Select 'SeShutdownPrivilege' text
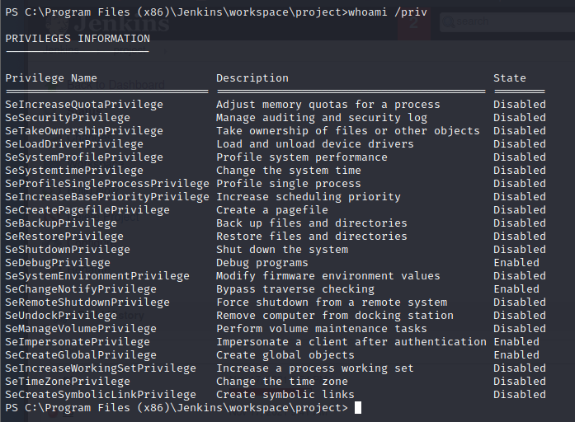This screenshot has height=422, width=575. [x=68, y=250]
